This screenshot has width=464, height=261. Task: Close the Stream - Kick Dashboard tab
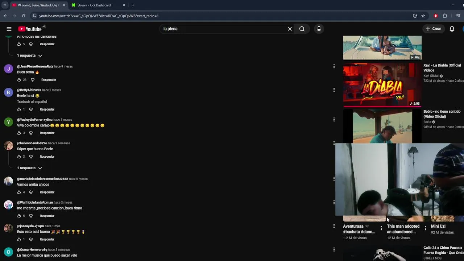click(x=124, y=5)
